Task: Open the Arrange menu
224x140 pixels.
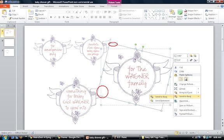Action: coord(172,15)
